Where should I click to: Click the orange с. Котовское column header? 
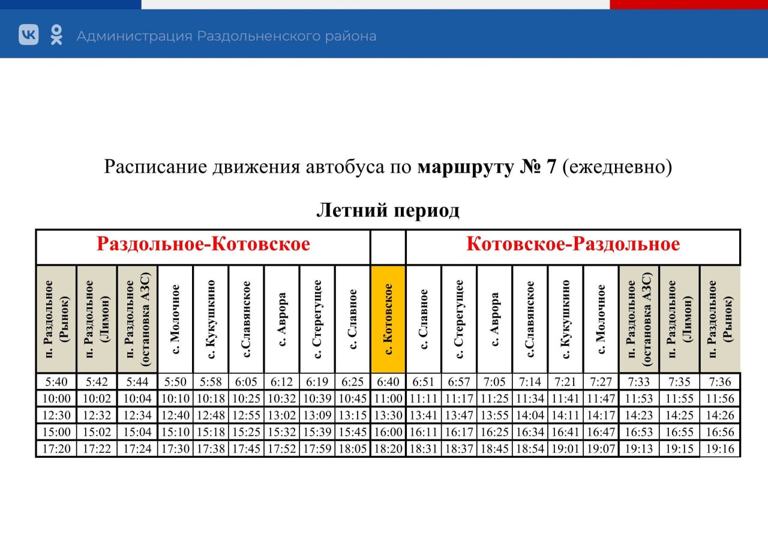pyautogui.click(x=388, y=319)
